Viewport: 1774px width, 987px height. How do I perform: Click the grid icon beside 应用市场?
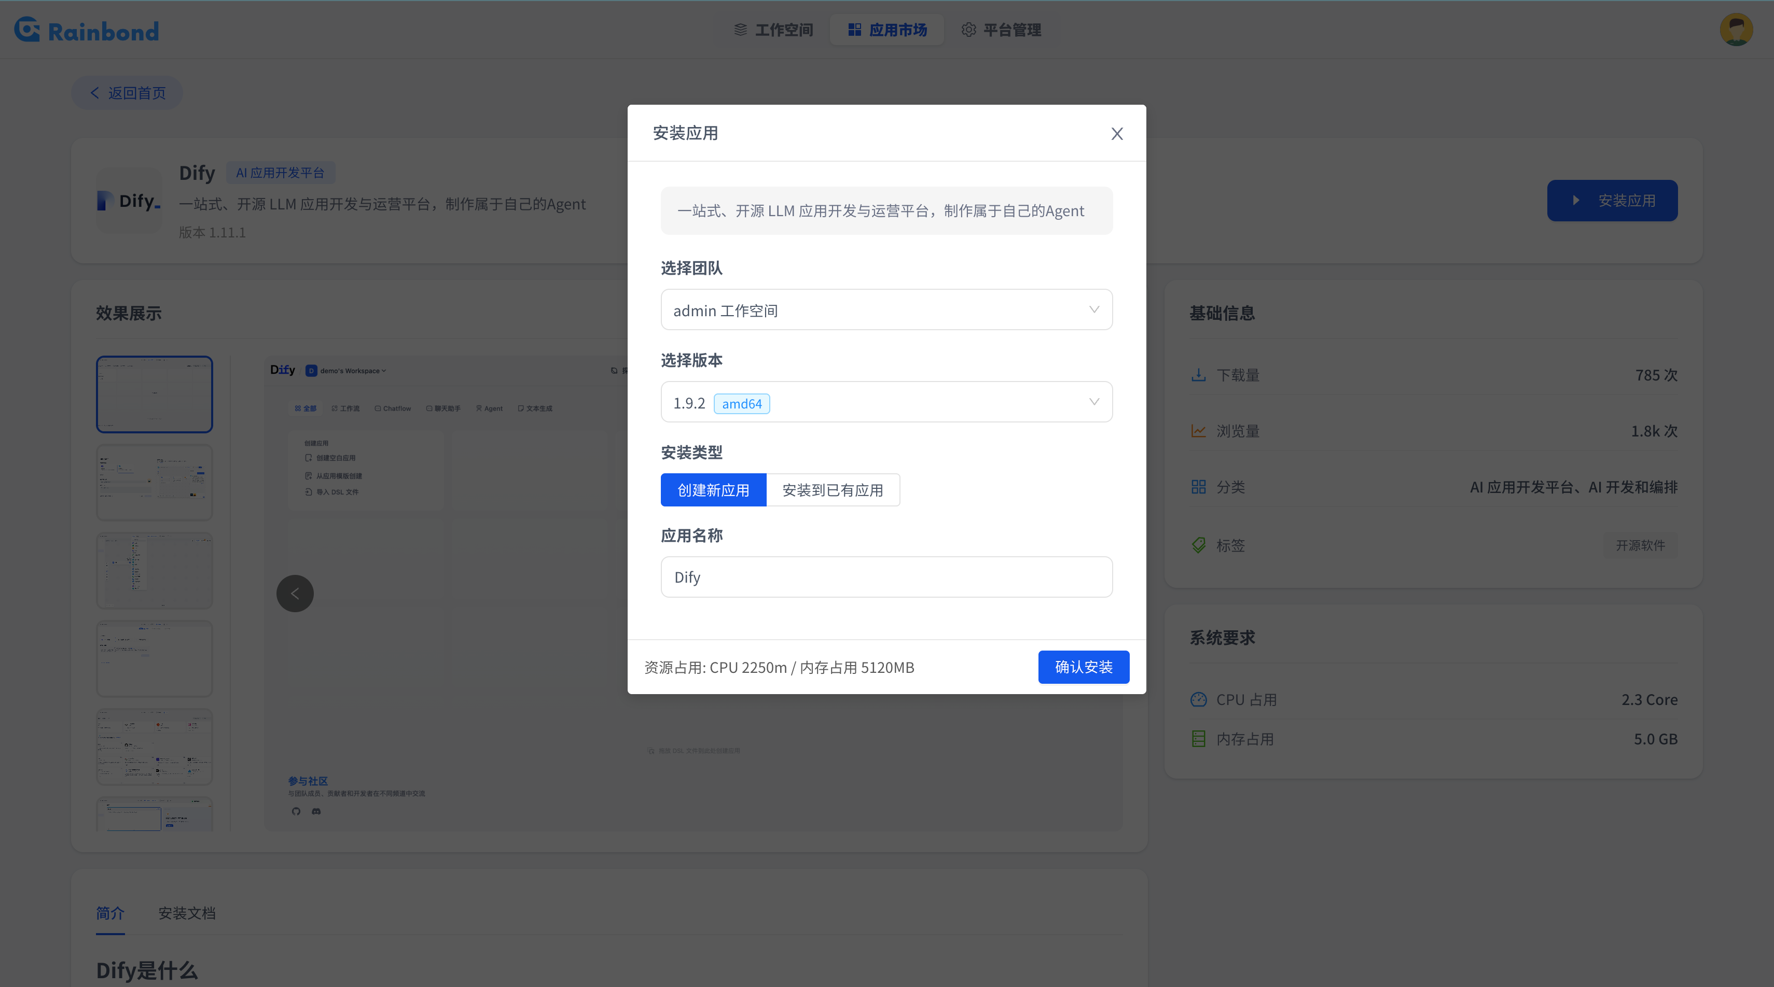click(855, 30)
